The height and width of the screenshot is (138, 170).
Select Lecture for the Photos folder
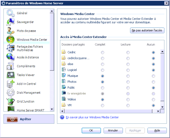128,82
